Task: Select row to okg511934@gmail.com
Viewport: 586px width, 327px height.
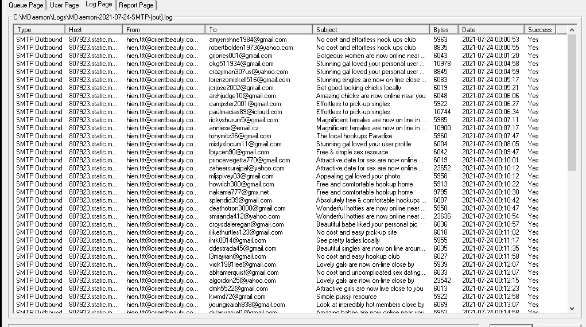Action: tap(290, 64)
